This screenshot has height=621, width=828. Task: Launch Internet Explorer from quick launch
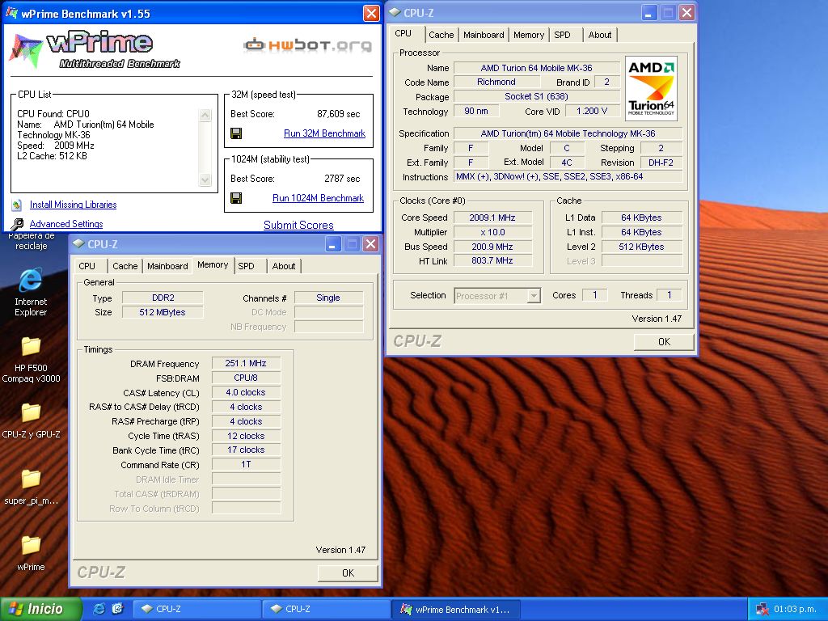(99, 609)
